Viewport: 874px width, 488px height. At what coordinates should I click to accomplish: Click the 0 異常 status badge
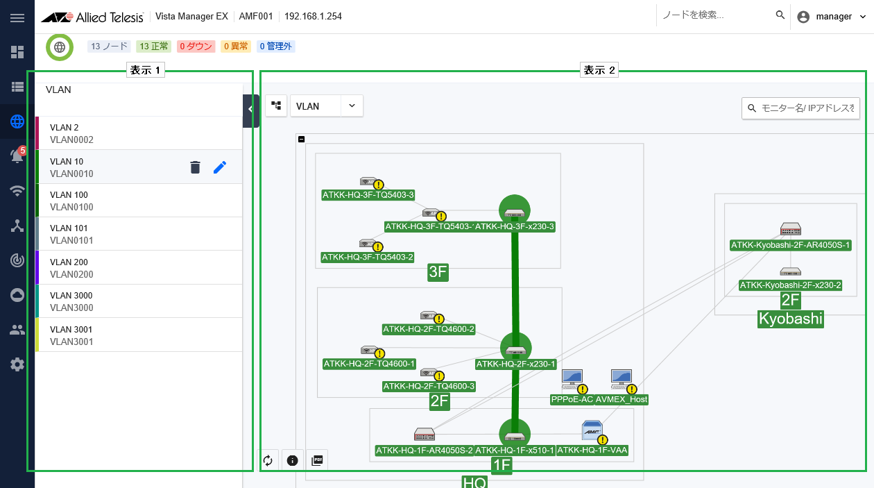(236, 47)
